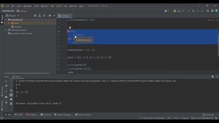The height and width of the screenshot is (123, 219).
Task: Select Scratches and Consoles
Action: [22, 33]
